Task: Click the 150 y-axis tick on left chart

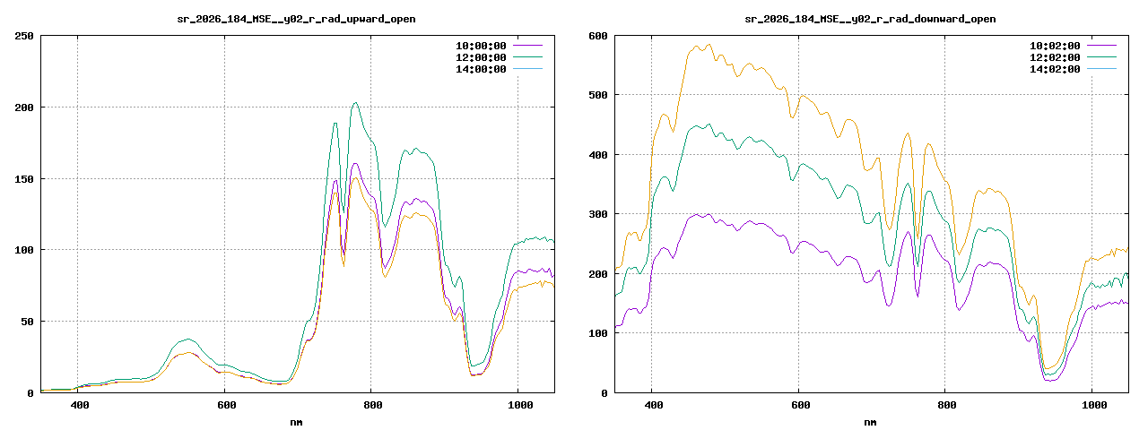Action: 24,178
